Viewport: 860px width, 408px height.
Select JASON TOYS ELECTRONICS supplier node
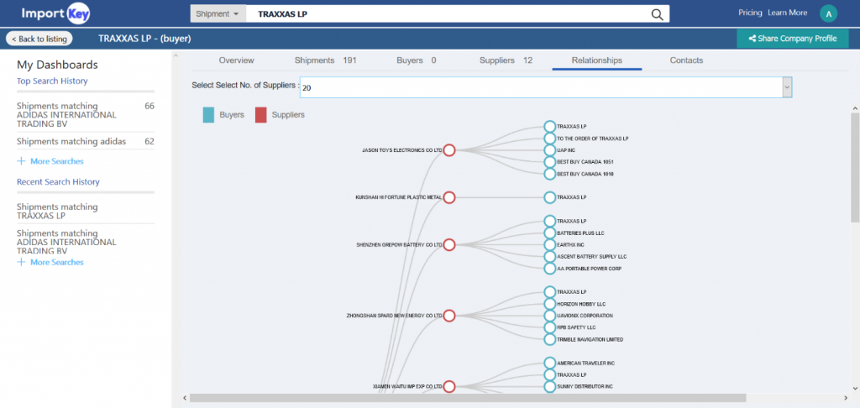click(449, 150)
